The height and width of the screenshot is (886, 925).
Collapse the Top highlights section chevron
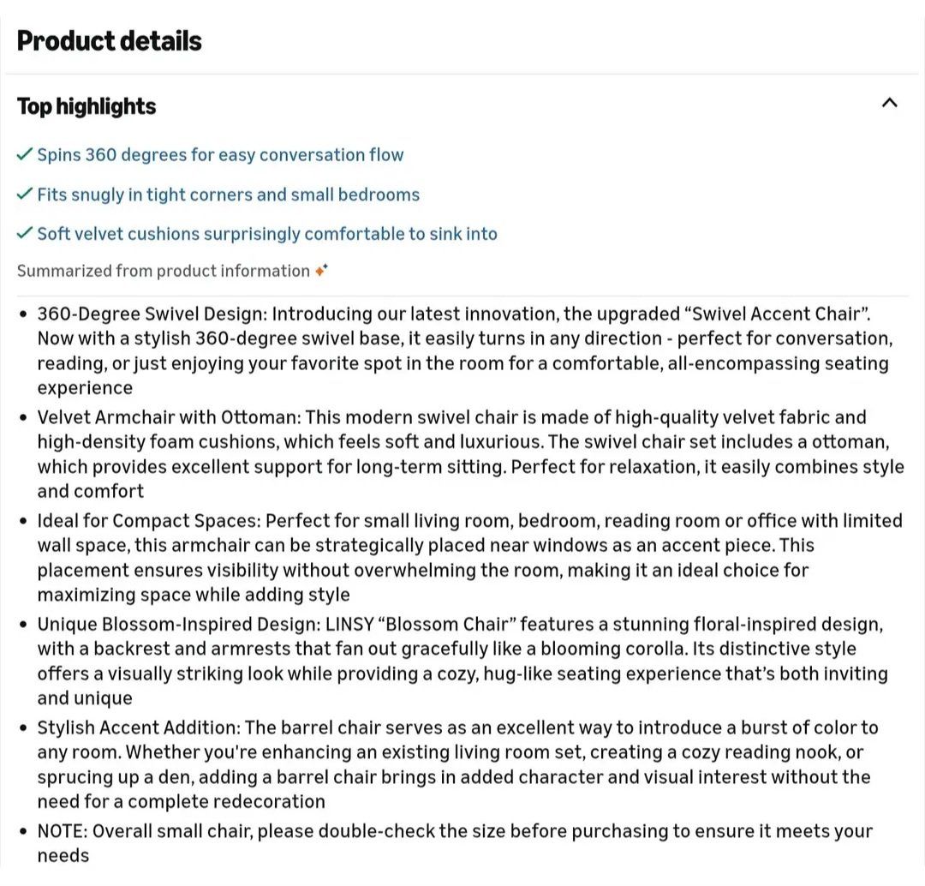[x=889, y=104]
